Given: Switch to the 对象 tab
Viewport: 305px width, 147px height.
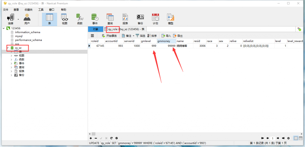Looking at the screenshot, I should point(95,29).
